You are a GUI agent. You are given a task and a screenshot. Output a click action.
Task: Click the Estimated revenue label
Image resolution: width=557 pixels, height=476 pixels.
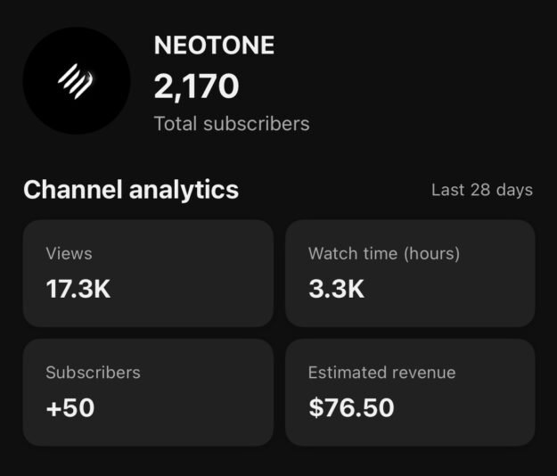[381, 373]
